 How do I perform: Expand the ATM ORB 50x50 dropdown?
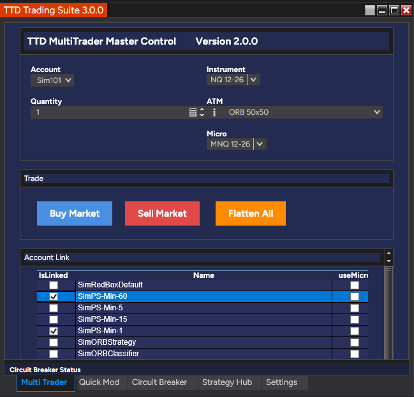(377, 112)
